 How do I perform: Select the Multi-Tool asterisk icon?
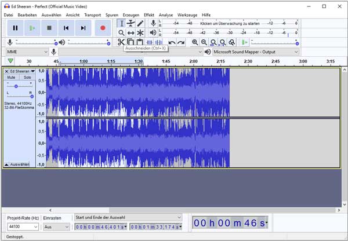140,33
